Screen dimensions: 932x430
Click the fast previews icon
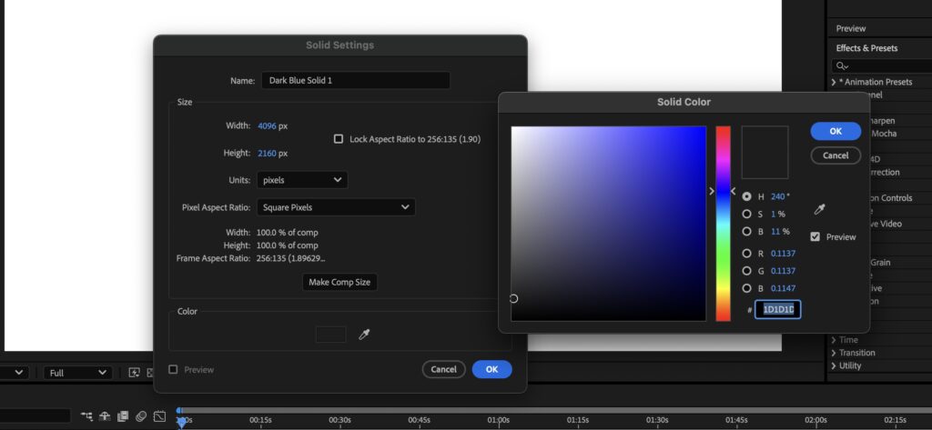[x=135, y=373]
